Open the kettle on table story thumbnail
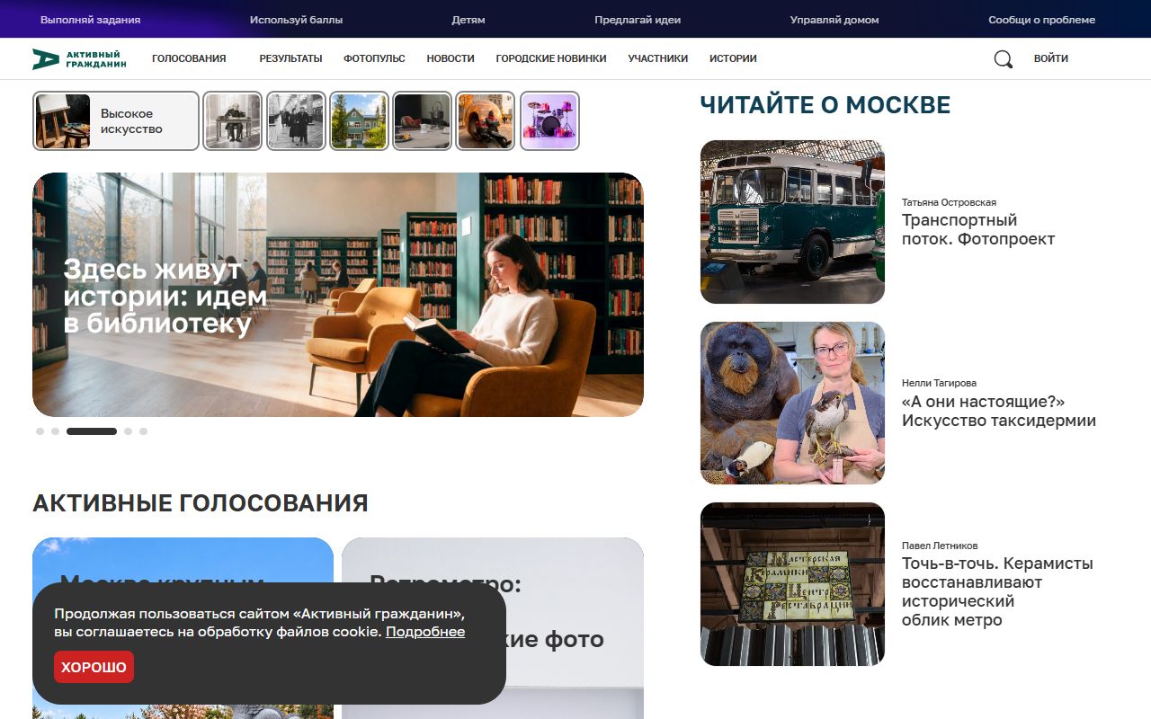The image size is (1151, 719). [423, 121]
